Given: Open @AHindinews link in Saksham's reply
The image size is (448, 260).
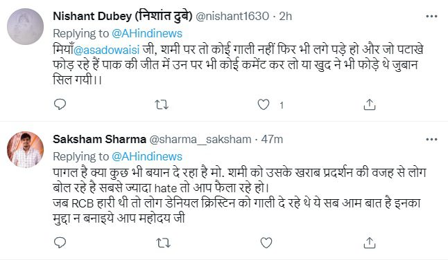Looking at the screenshot, I should (147, 157).
